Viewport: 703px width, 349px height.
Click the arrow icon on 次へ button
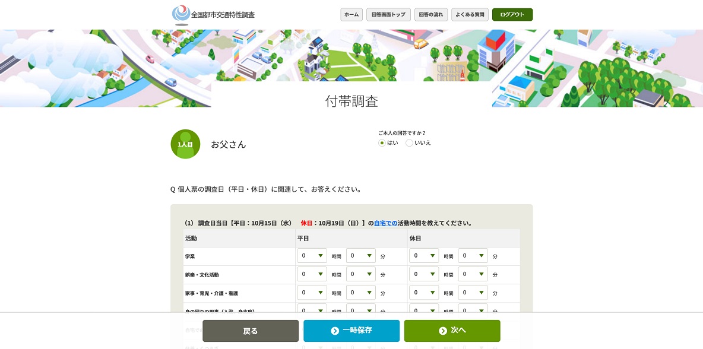442,331
